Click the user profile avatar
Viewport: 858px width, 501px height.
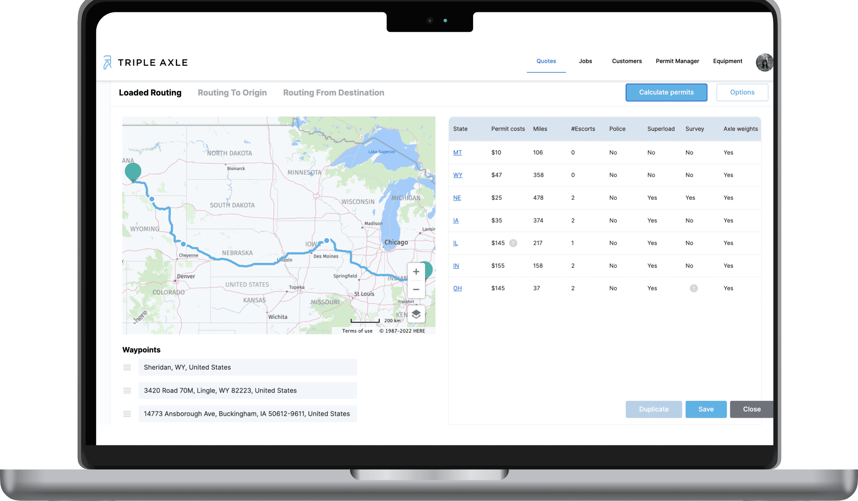[x=764, y=63]
